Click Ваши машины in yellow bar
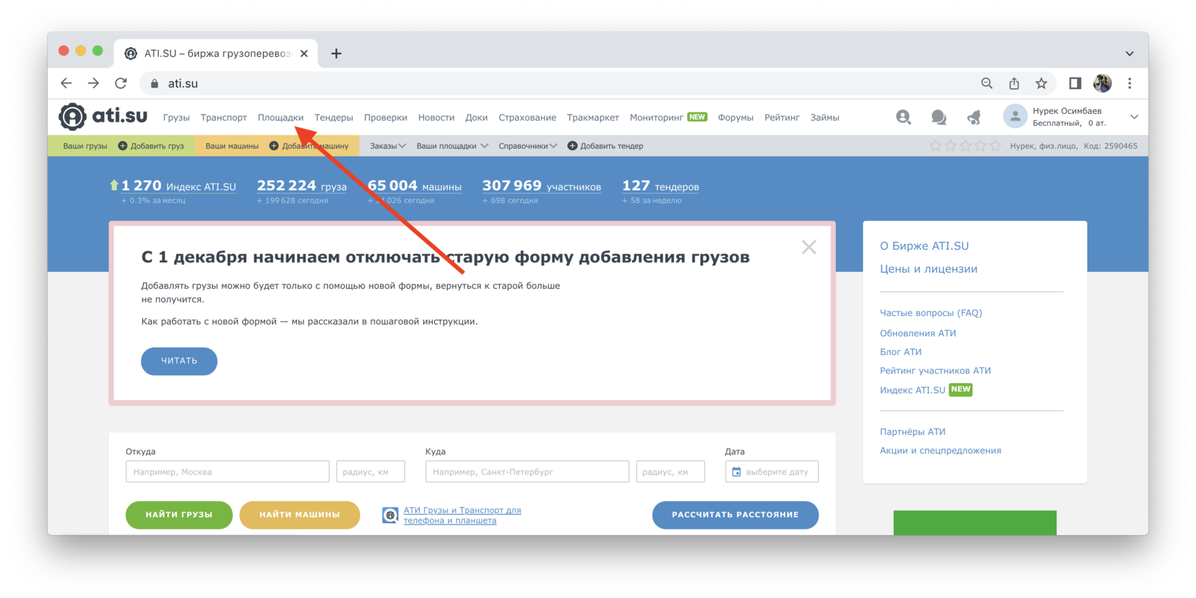This screenshot has width=1196, height=598. (x=232, y=146)
